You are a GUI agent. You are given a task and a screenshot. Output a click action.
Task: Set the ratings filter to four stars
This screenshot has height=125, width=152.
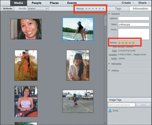pyautogui.click(x=100, y=8)
